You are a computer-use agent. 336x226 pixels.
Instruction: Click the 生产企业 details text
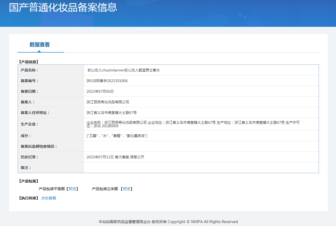pyautogui.click(x=193, y=123)
